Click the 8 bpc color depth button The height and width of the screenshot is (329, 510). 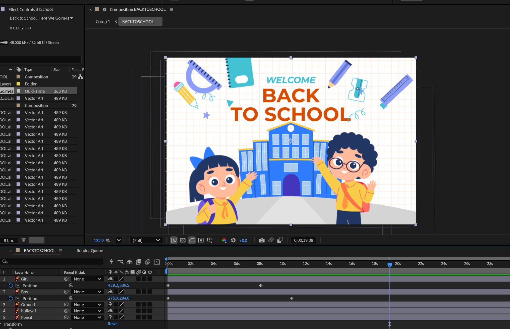tap(9, 241)
